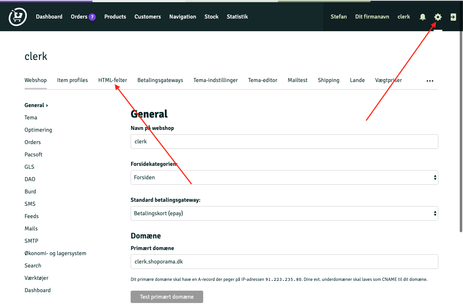The height and width of the screenshot is (307, 463).
Task: Click the Test primært domæne button
Action: pyautogui.click(x=167, y=296)
